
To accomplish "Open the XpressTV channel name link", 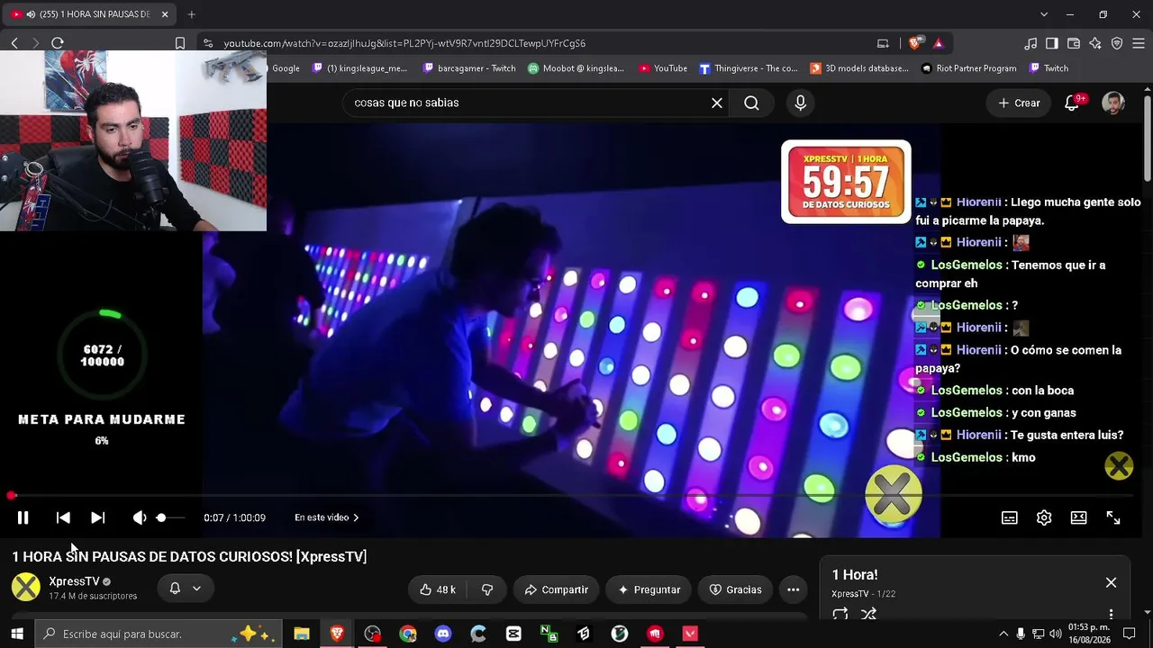I will click(74, 581).
